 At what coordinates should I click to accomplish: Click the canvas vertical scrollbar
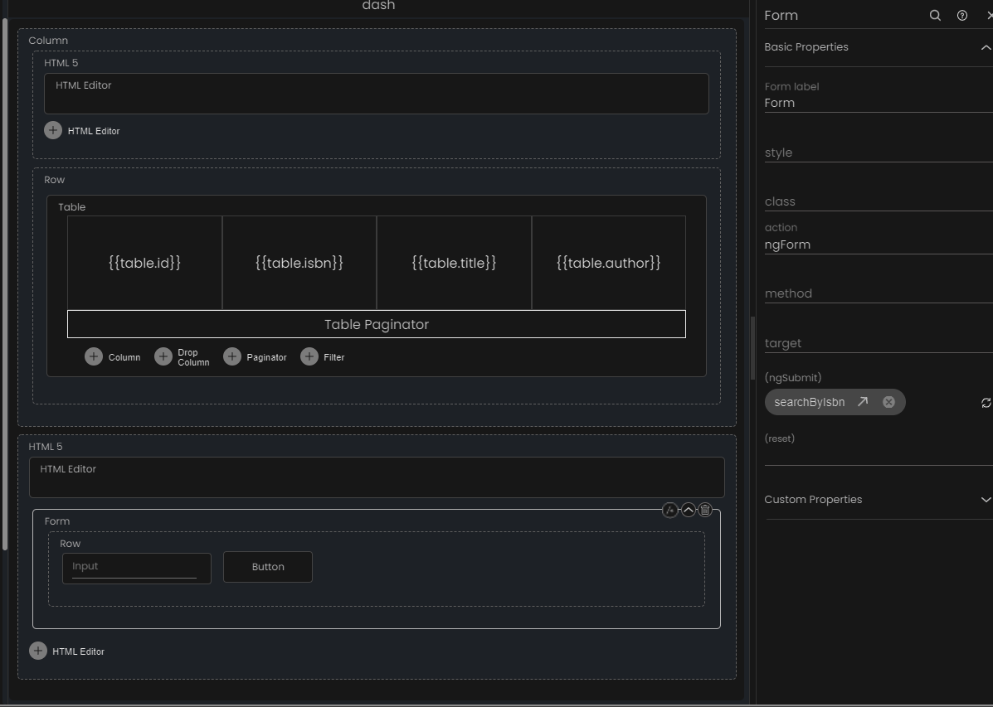click(5, 285)
